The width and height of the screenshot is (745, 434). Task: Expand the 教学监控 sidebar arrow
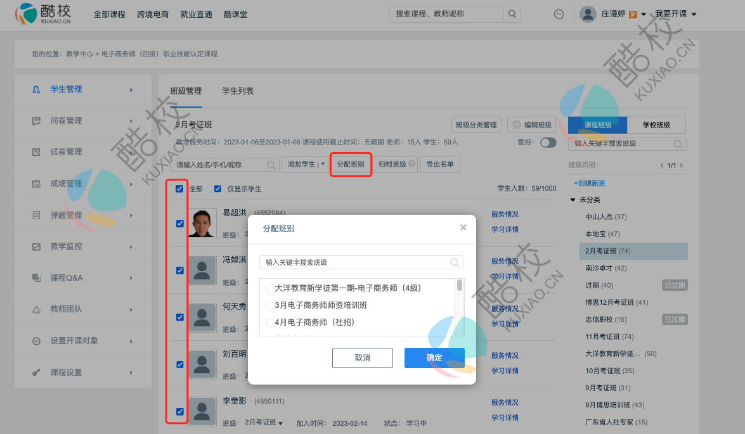tap(131, 247)
